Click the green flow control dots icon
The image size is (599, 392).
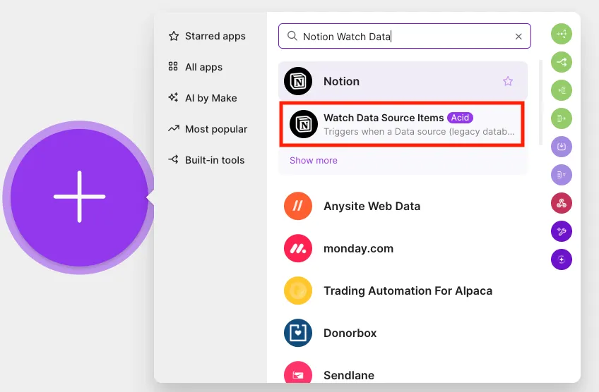(x=562, y=34)
